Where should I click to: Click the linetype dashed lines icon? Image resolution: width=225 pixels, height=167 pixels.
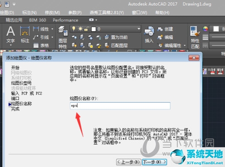205,45
